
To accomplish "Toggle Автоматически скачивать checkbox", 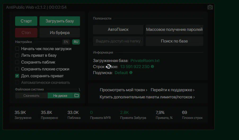I will pyautogui.click(x=17, y=83).
